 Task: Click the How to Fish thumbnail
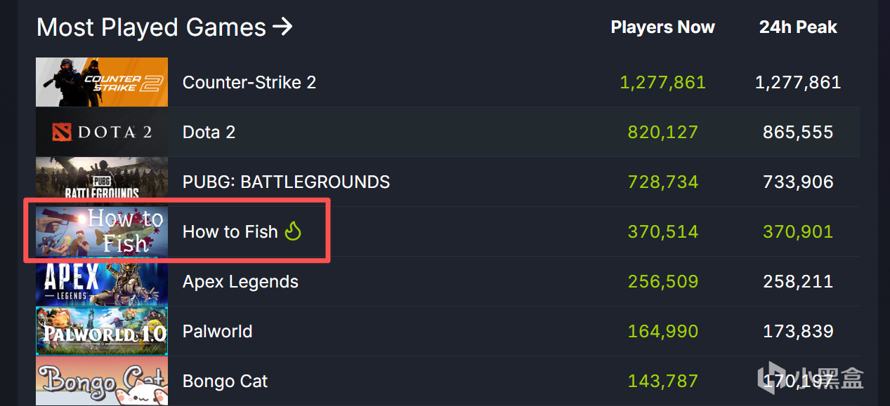point(102,231)
